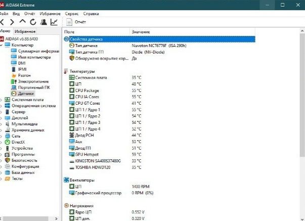The height and width of the screenshot is (221, 305).
Task: Expand the Сеть tree node
Action: coord(1,137)
